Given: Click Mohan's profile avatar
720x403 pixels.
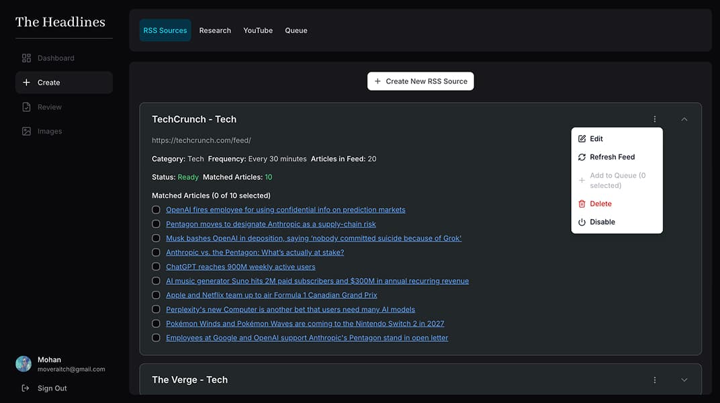Looking at the screenshot, I should point(24,363).
